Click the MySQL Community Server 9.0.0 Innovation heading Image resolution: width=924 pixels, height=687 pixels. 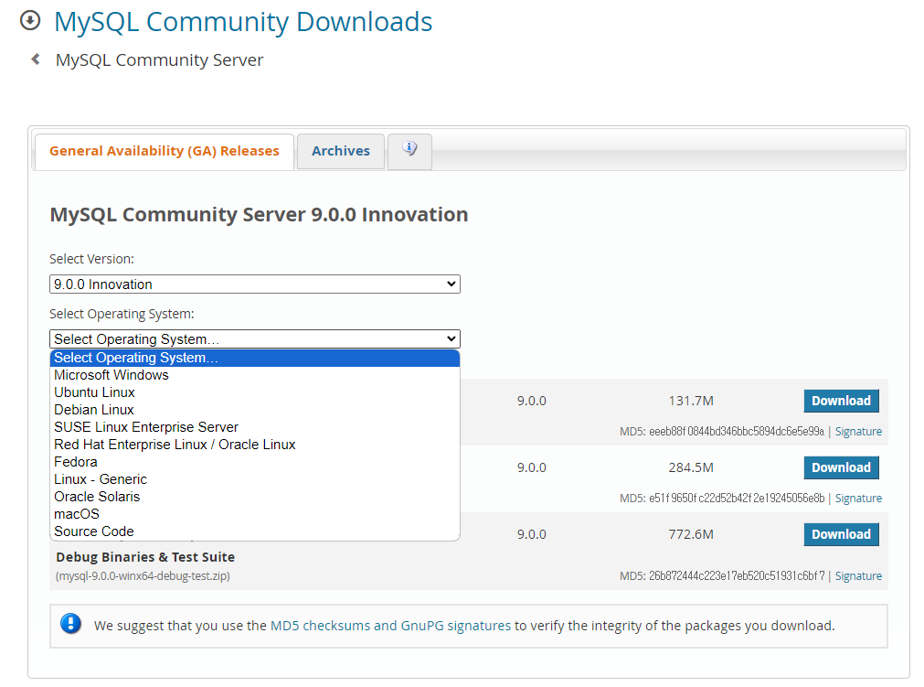[x=259, y=215]
